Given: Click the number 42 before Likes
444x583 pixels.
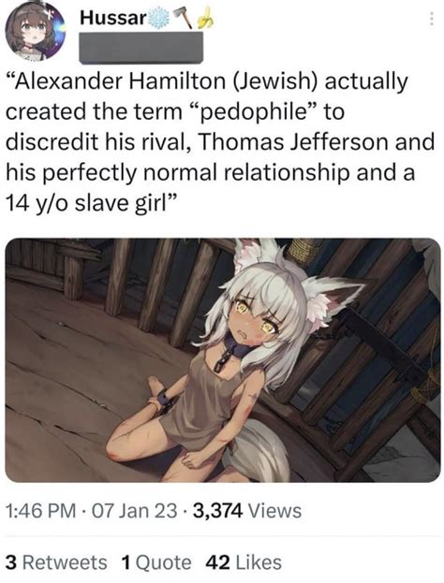Looking at the screenshot, I should coord(217,562).
